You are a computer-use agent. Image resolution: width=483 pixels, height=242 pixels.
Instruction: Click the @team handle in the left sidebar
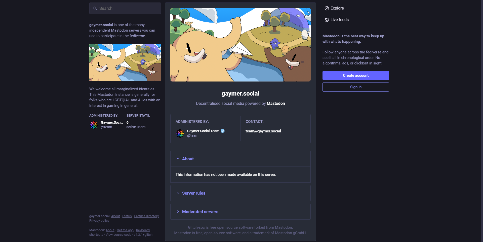click(x=106, y=127)
